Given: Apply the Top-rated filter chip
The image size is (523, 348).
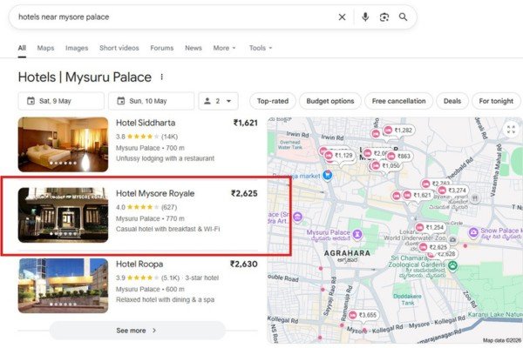Looking at the screenshot, I should pyautogui.click(x=273, y=101).
